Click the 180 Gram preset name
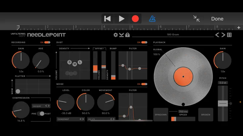This screenshot has width=243, height=136. tap(173, 34)
